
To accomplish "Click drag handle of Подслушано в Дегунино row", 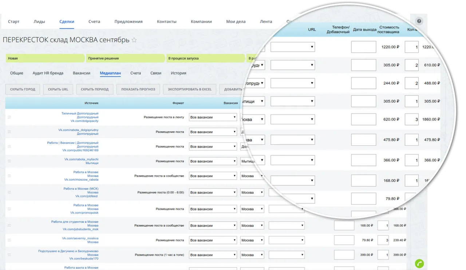I will [x=9, y=255].
